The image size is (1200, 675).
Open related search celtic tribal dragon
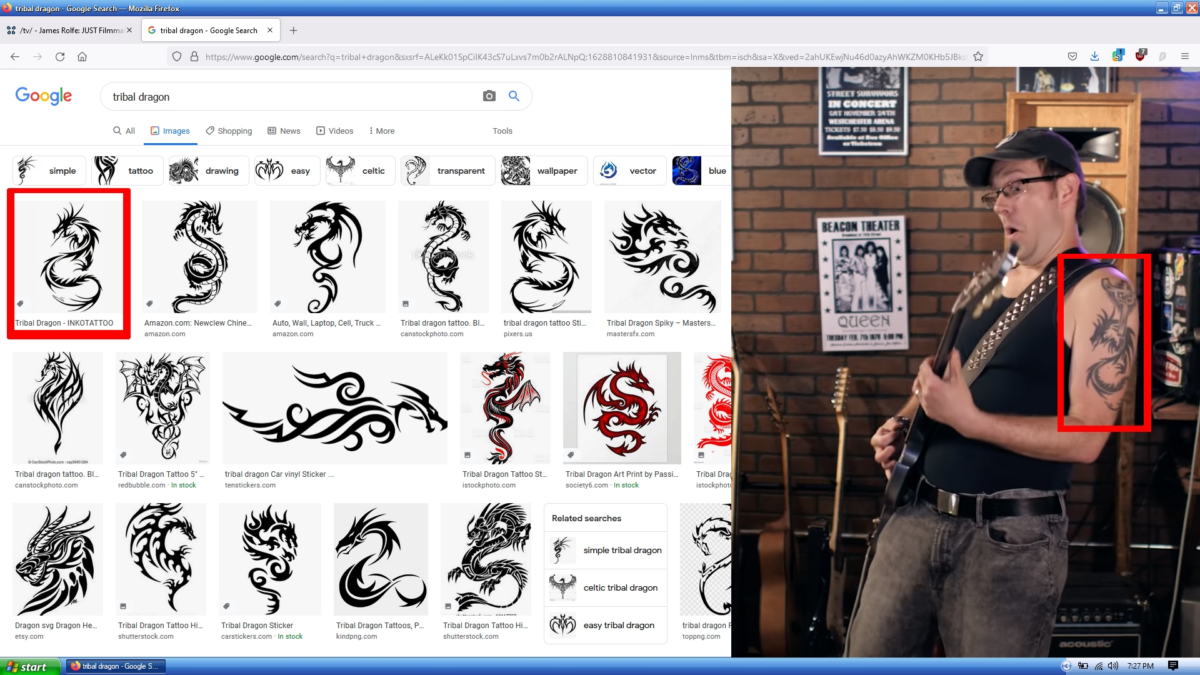(606, 587)
